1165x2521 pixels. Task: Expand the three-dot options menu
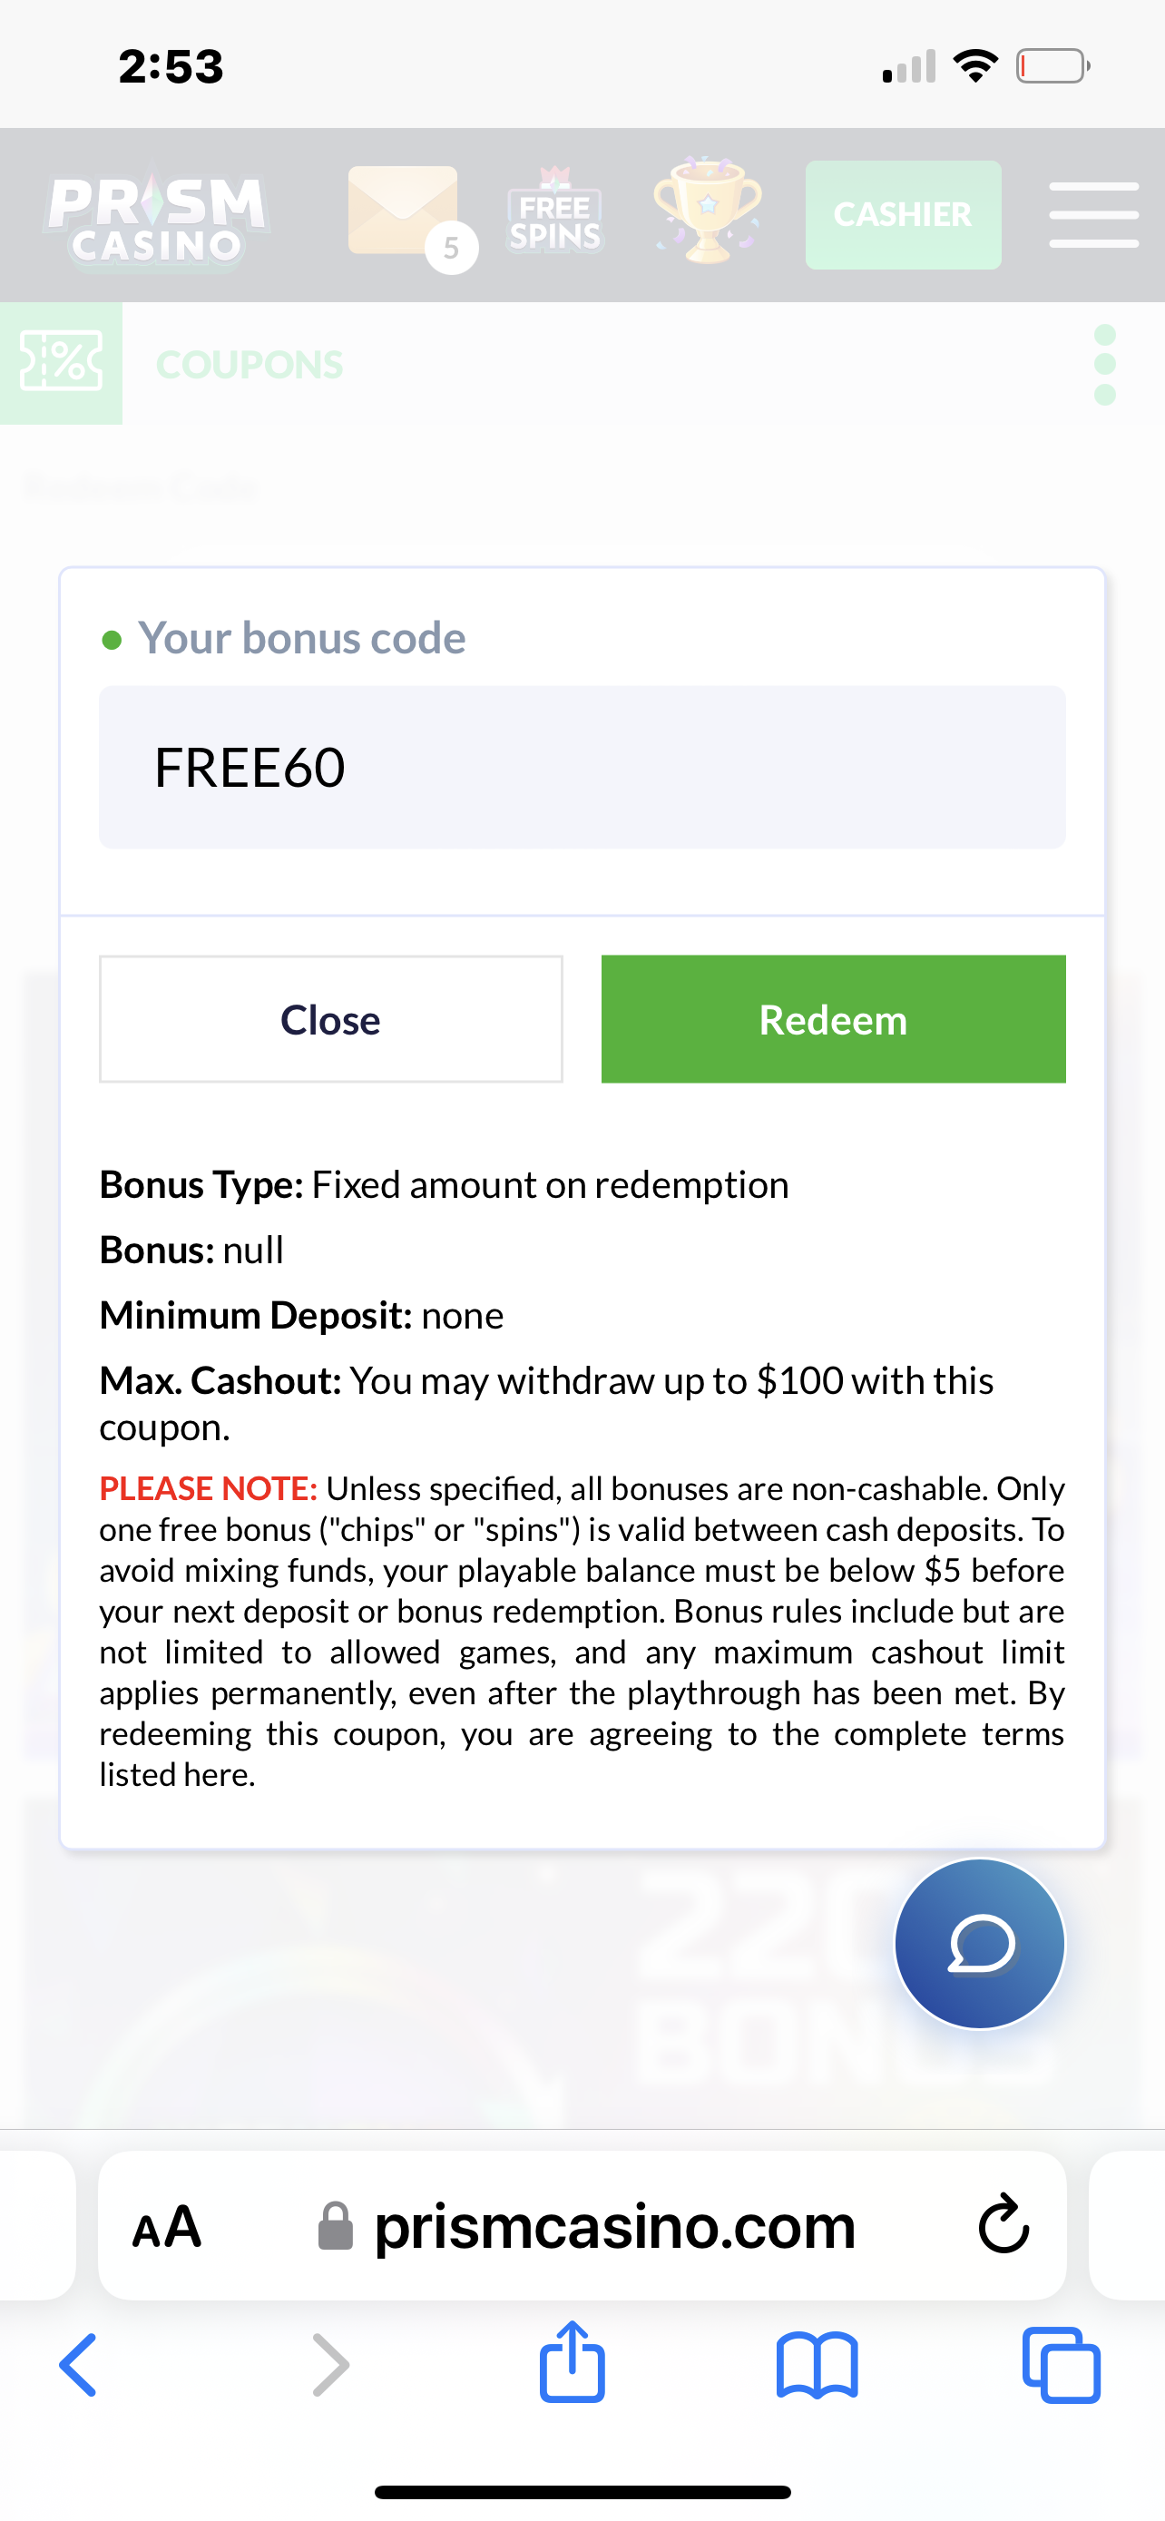(x=1104, y=365)
